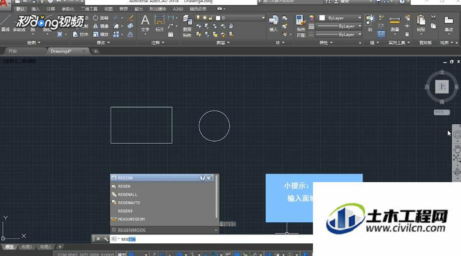This screenshot has height=256, width=461.
Task: Expand the Draw (绘图) panel flyout
Action: [34, 43]
